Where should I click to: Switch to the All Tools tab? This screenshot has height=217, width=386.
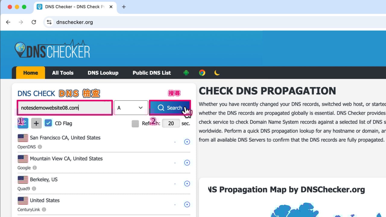click(x=62, y=73)
